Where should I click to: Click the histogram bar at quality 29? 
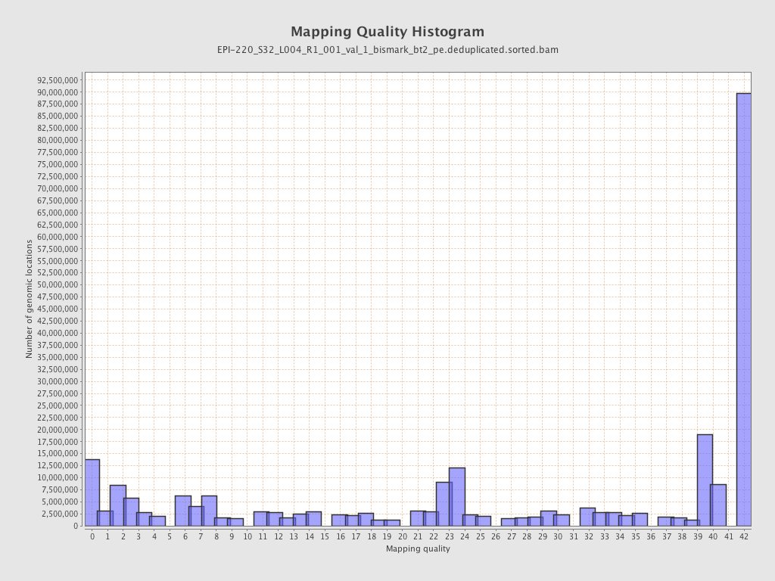pyautogui.click(x=549, y=518)
